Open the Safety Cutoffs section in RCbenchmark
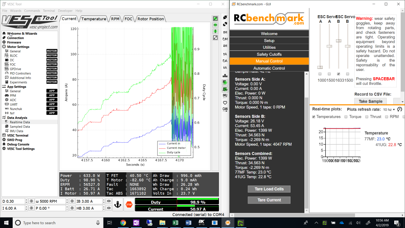This screenshot has height=228, width=405. tap(269, 54)
